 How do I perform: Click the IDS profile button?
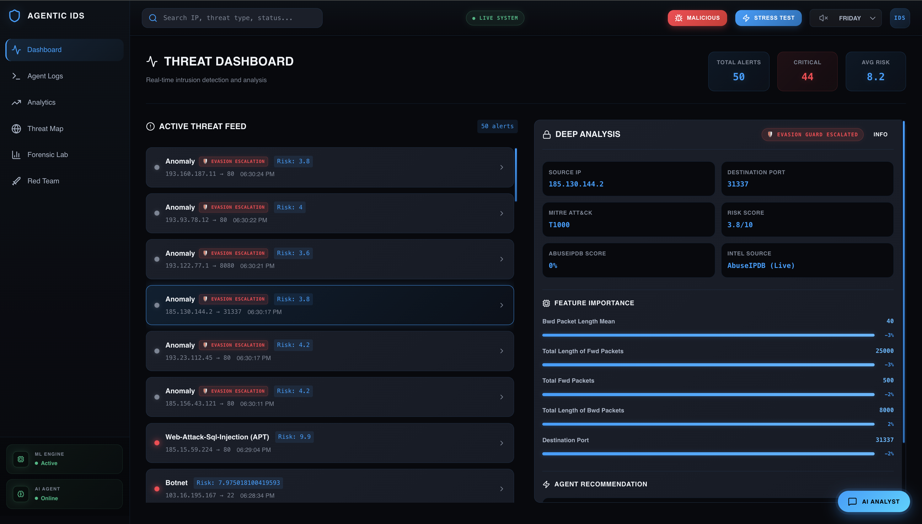point(900,18)
